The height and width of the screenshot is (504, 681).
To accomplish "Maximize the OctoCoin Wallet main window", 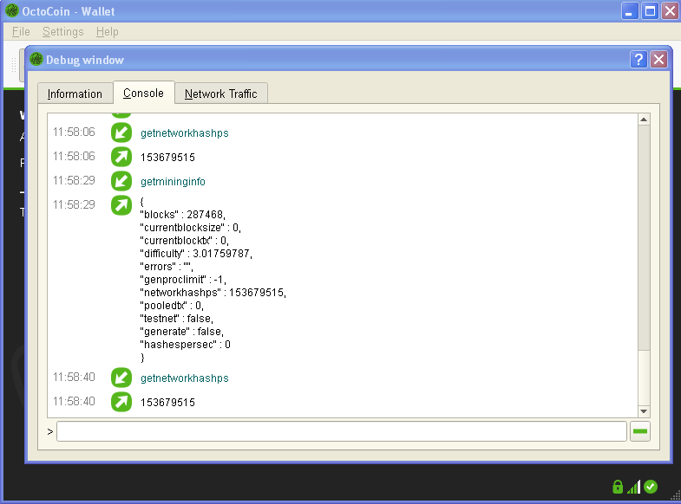I will coord(650,11).
